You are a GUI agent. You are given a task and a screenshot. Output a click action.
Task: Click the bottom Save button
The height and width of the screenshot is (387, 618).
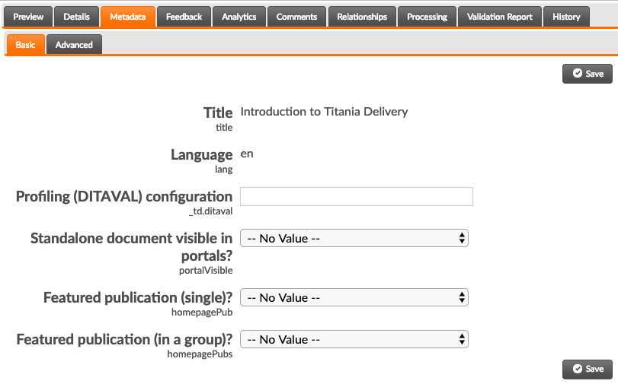click(588, 369)
